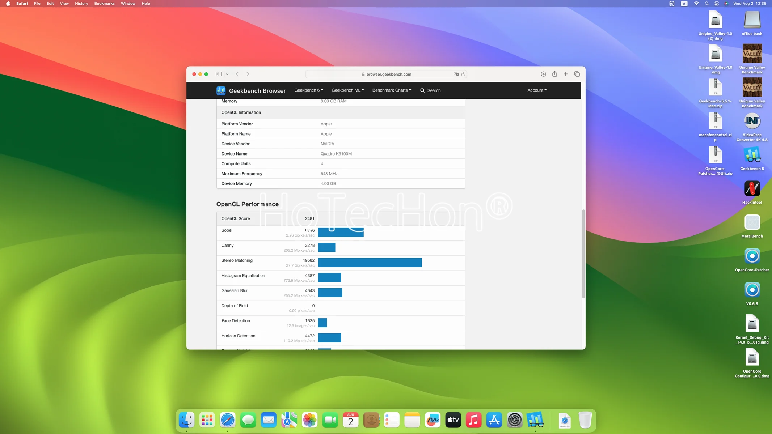Viewport: 772px width, 434px height.
Task: Reload the Geekbench page
Action: (x=463, y=74)
